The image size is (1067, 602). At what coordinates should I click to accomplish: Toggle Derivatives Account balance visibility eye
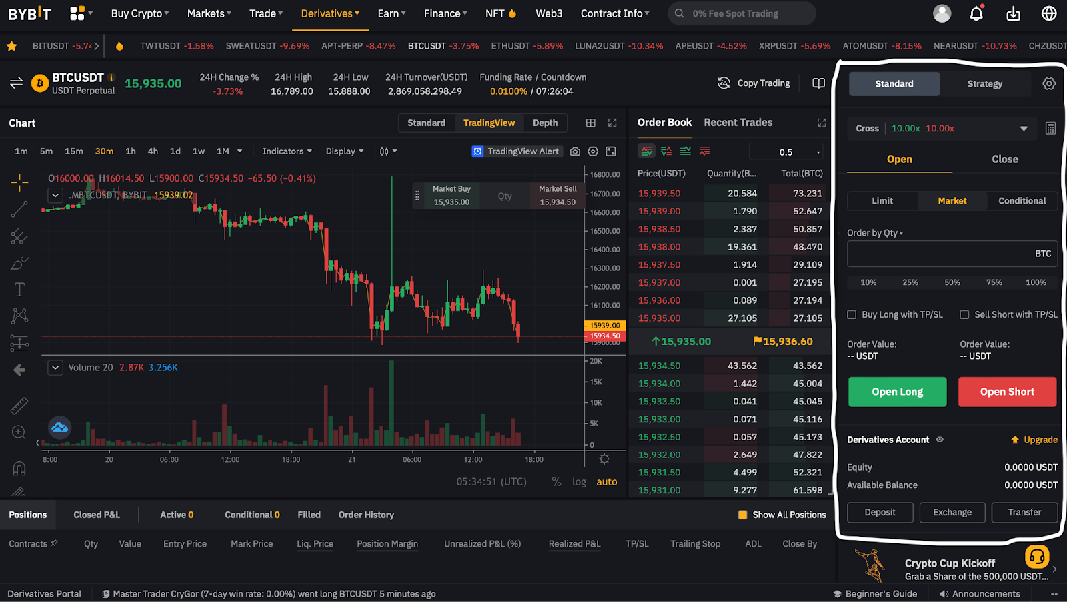940,440
